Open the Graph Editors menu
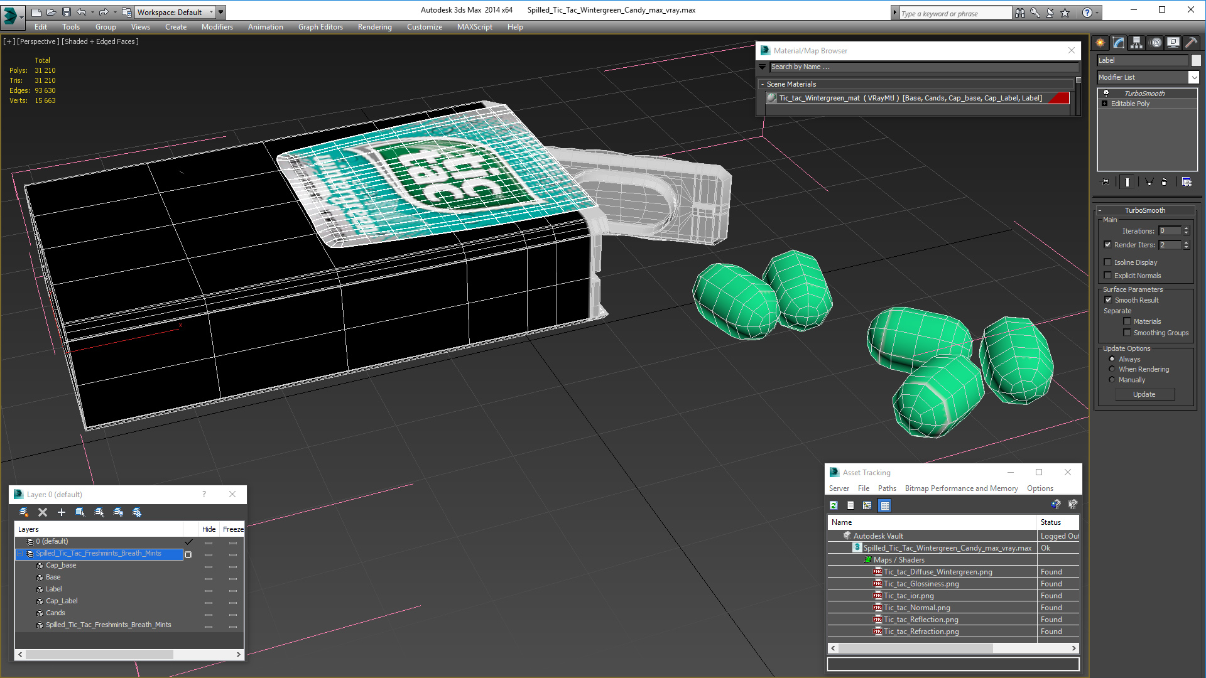This screenshot has width=1206, height=678. click(x=320, y=27)
